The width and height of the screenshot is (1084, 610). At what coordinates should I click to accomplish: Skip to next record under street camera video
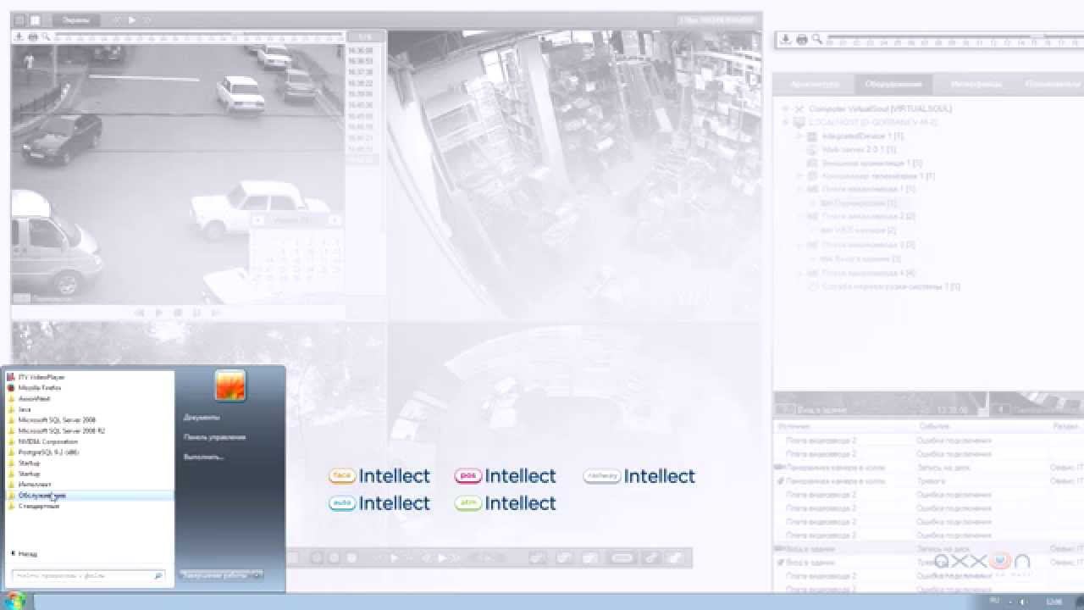click(x=216, y=313)
